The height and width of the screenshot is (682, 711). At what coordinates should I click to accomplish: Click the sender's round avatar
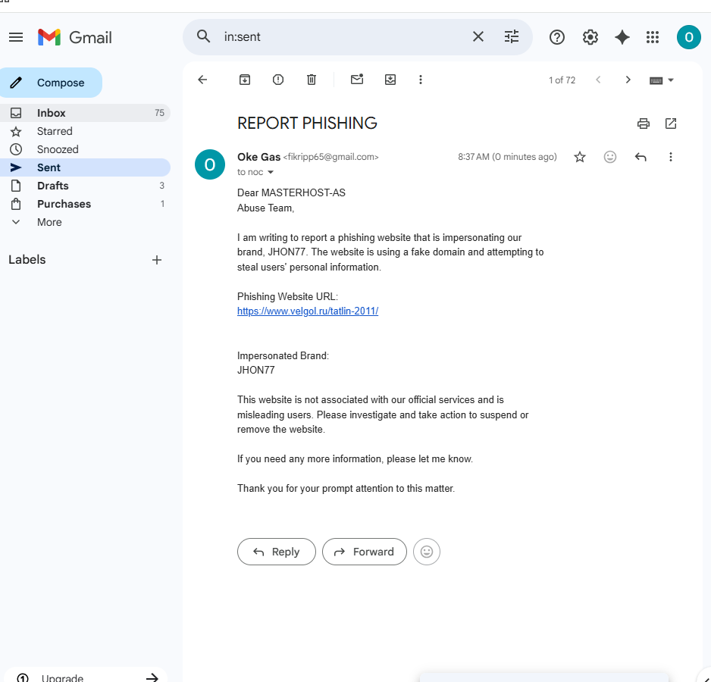click(x=209, y=164)
